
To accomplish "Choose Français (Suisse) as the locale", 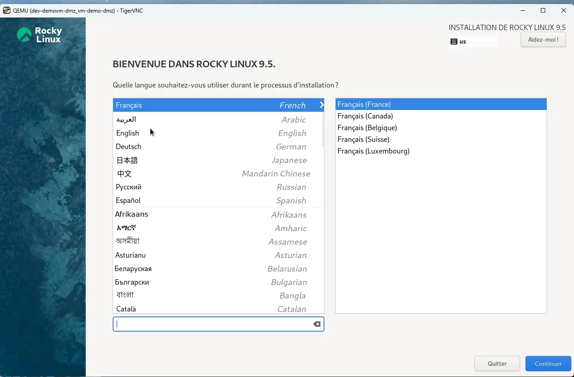I will point(364,139).
